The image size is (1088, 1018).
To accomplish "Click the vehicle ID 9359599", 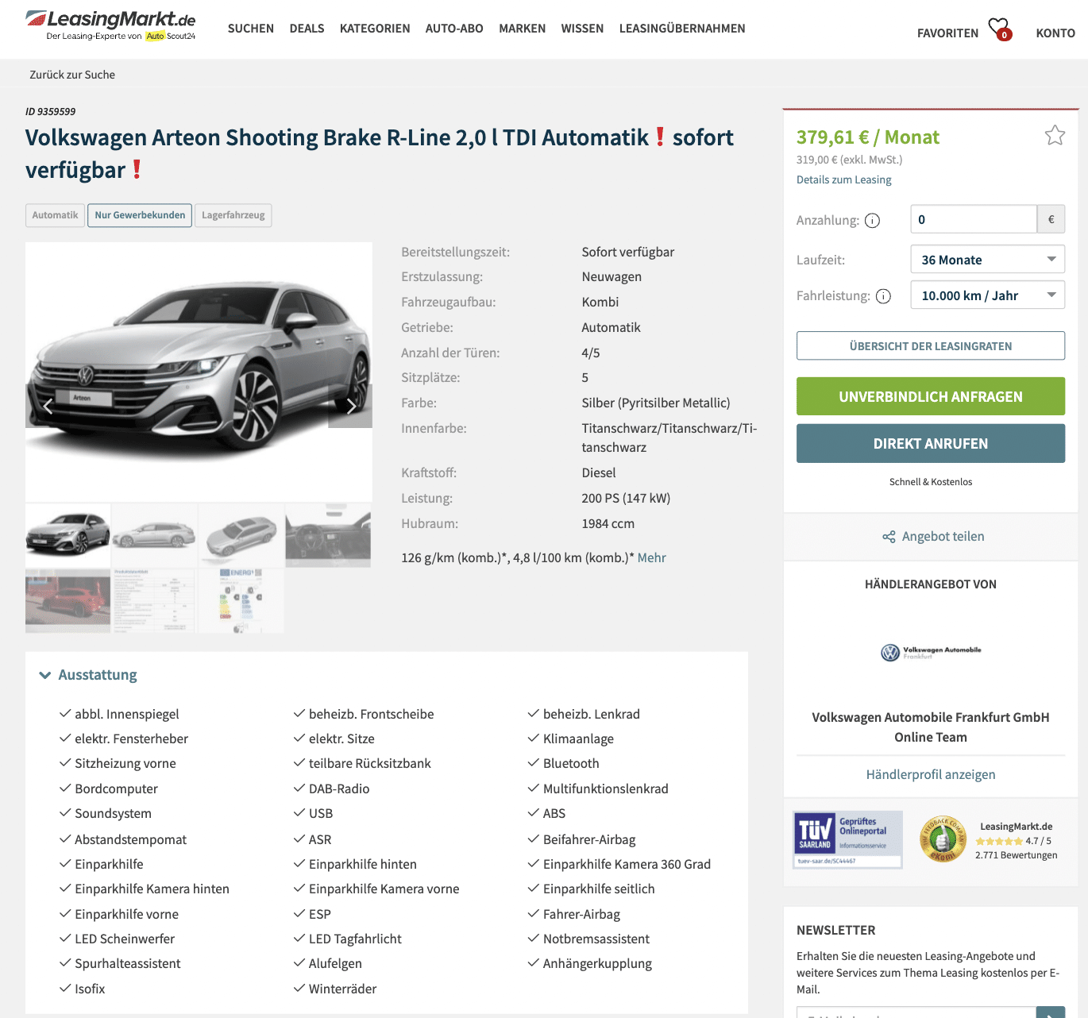I will [x=51, y=112].
